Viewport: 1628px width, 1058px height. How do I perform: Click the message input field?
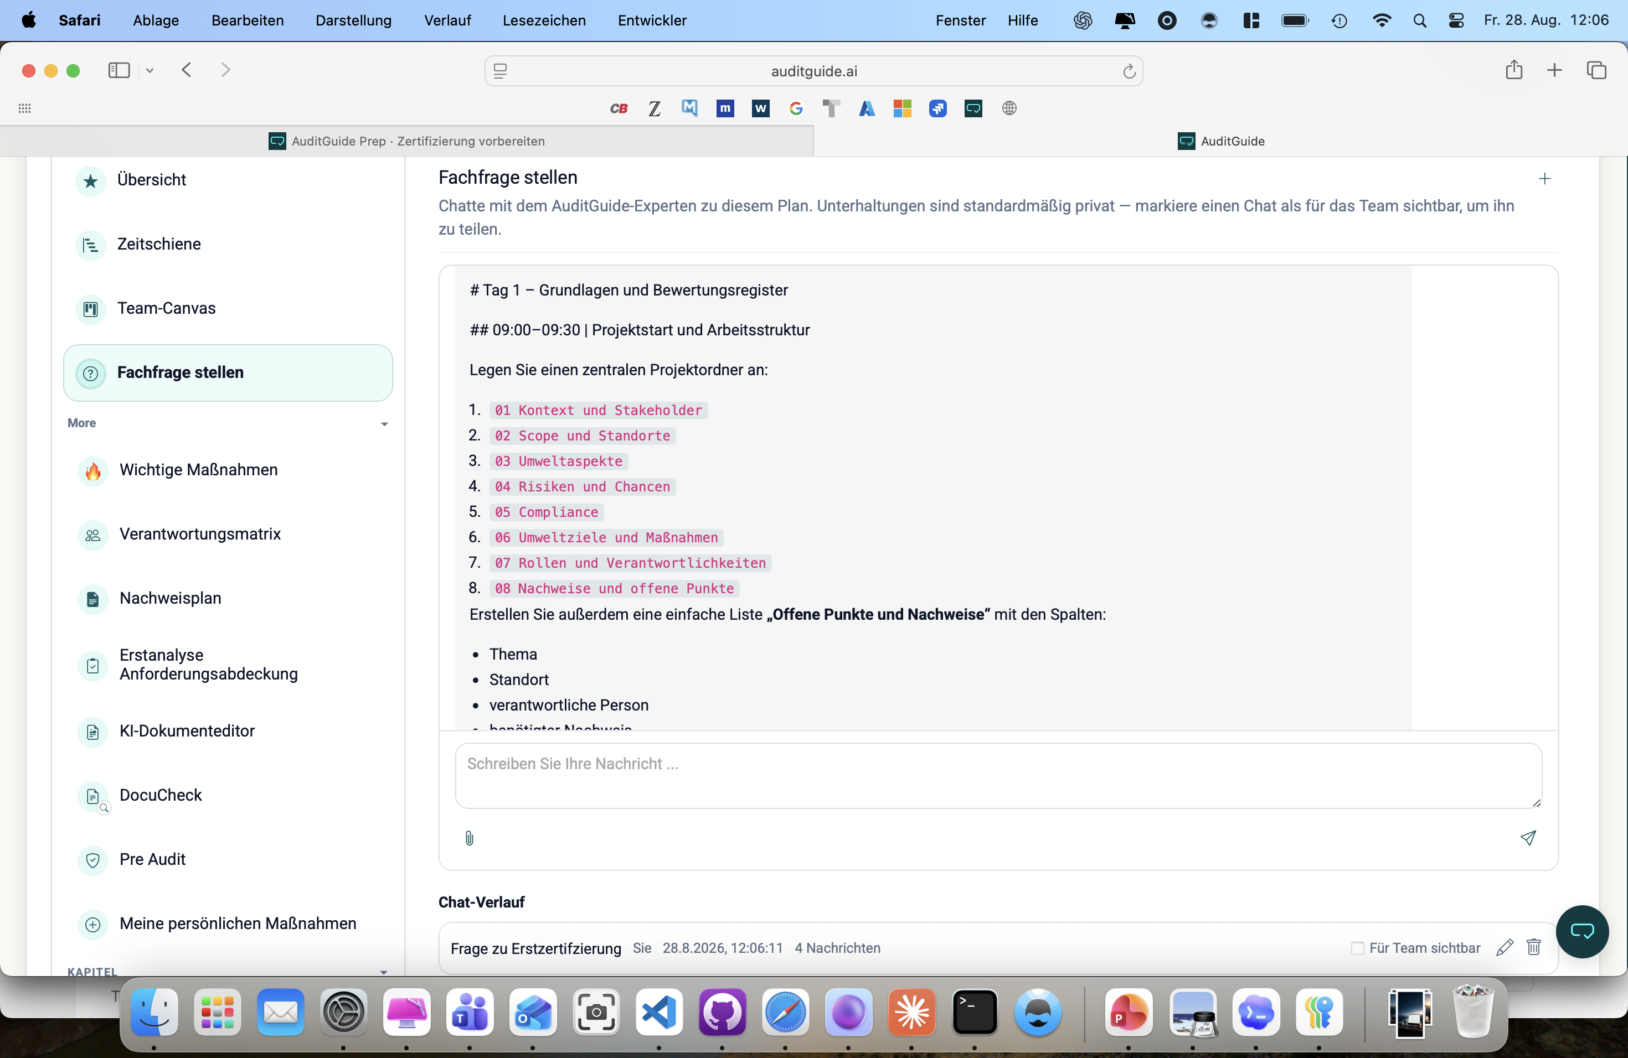pos(998,775)
